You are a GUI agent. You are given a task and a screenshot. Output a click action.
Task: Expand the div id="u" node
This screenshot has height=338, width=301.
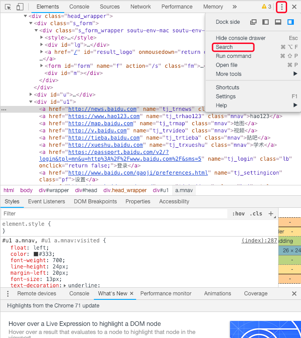(x=31, y=94)
